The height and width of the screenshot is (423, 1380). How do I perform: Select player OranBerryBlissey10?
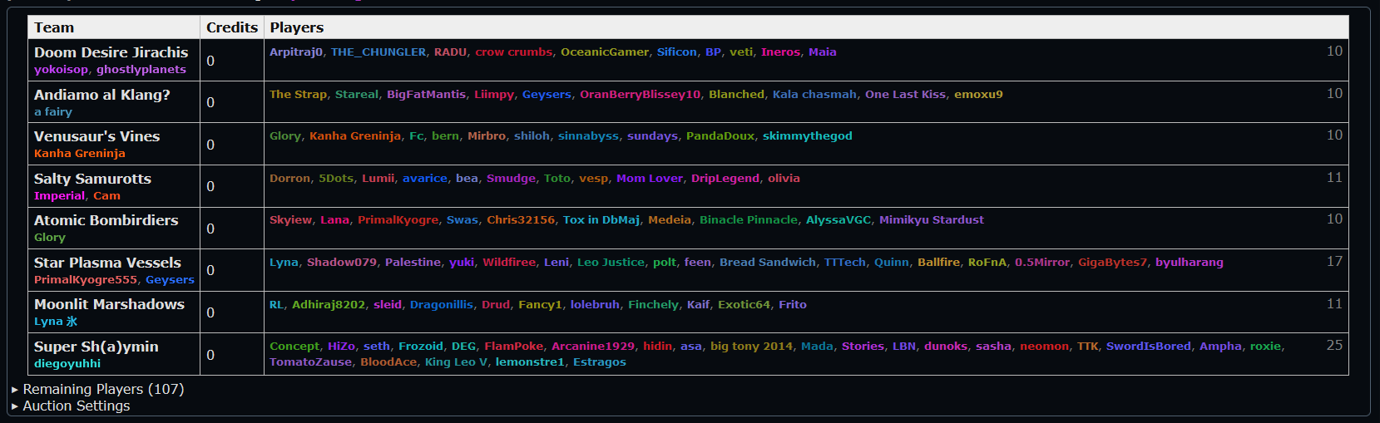(640, 94)
